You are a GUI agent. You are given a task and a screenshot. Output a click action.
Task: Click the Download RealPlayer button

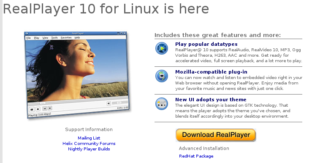pyautogui.click(x=216, y=135)
